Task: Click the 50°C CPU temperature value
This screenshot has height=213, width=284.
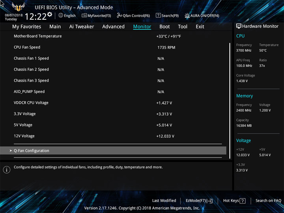Action: click(263, 50)
